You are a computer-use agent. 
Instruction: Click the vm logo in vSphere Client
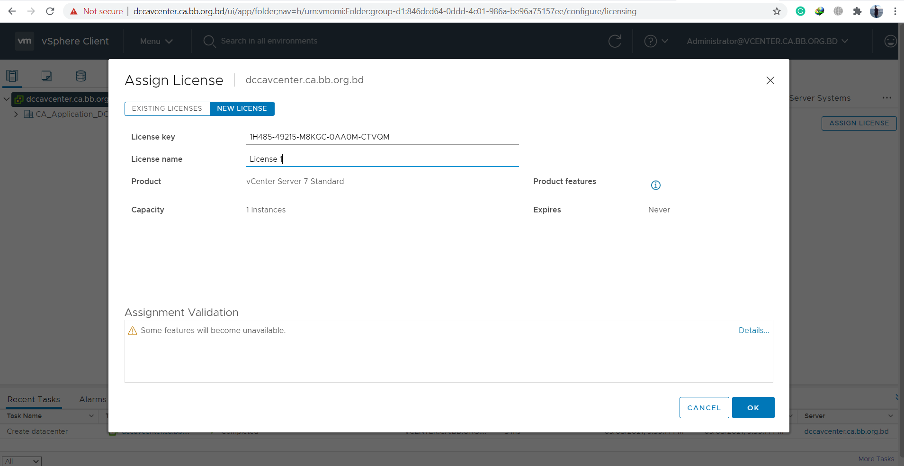[25, 41]
